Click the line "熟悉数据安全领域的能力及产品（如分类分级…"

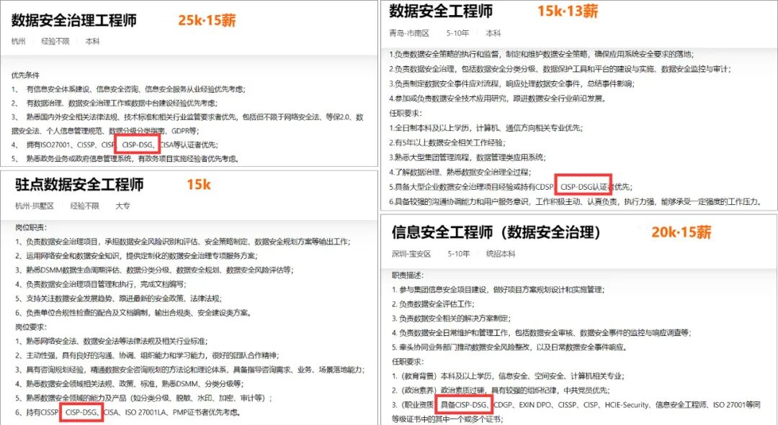pyautogui.click(x=144, y=398)
